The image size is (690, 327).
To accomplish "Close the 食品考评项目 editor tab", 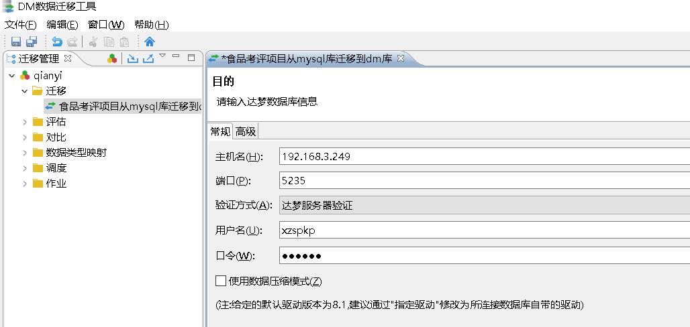I will click(401, 58).
